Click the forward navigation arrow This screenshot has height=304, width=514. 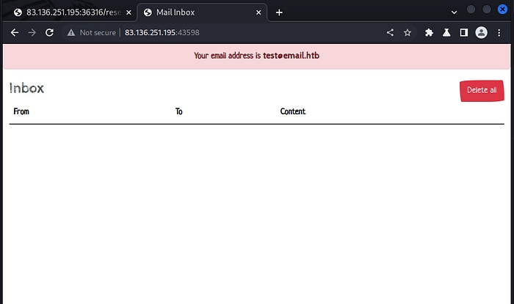[32, 32]
